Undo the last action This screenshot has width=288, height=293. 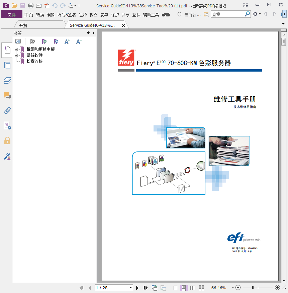55,6
